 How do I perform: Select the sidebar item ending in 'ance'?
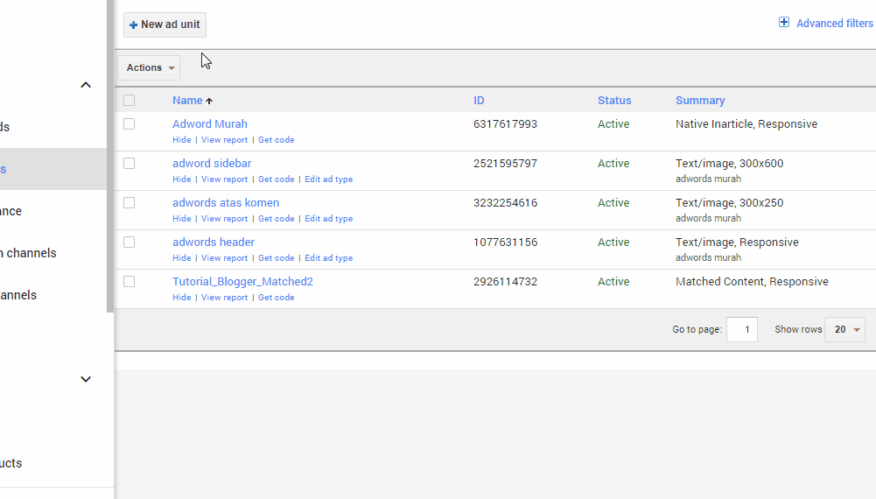pos(11,211)
